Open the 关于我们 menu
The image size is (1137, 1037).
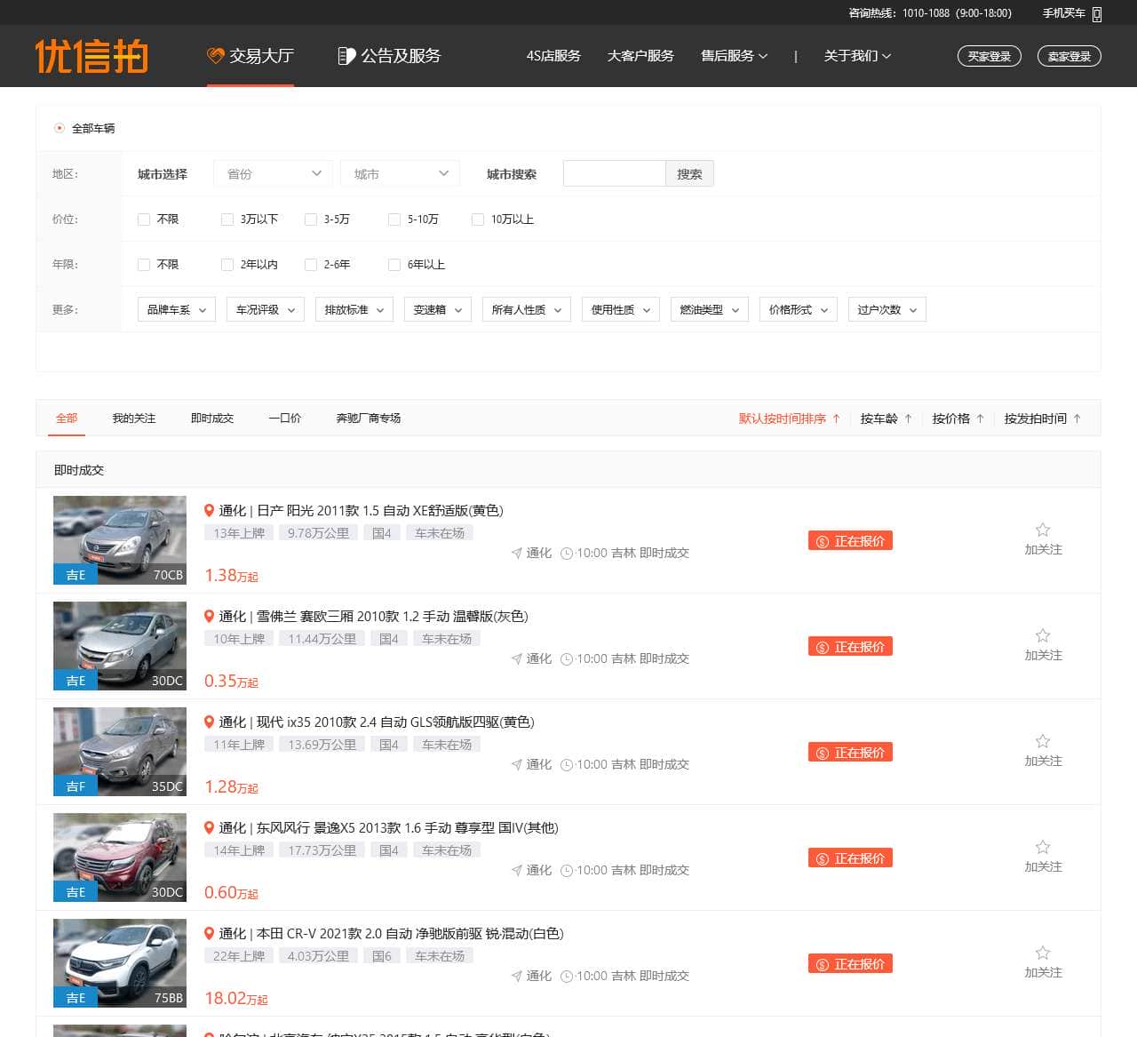(857, 56)
